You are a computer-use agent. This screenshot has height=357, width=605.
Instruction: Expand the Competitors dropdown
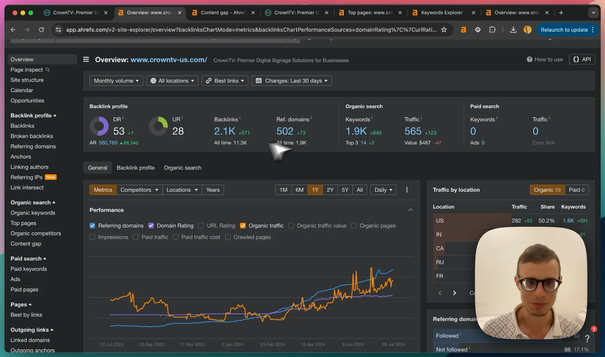pos(139,190)
